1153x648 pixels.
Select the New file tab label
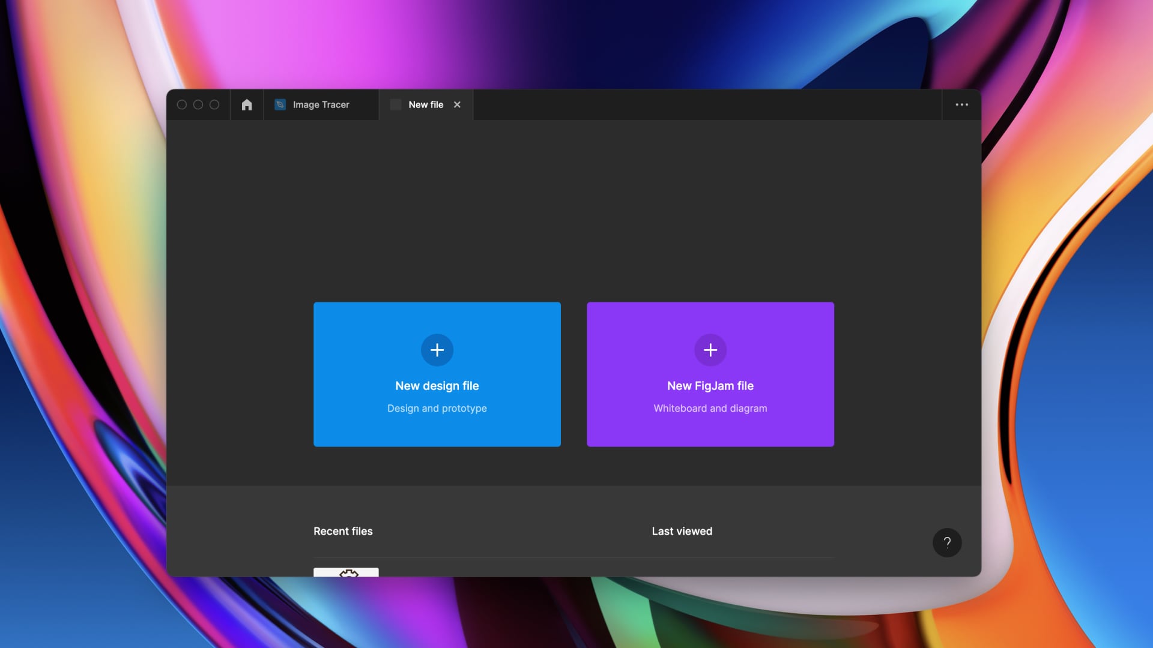[426, 105]
